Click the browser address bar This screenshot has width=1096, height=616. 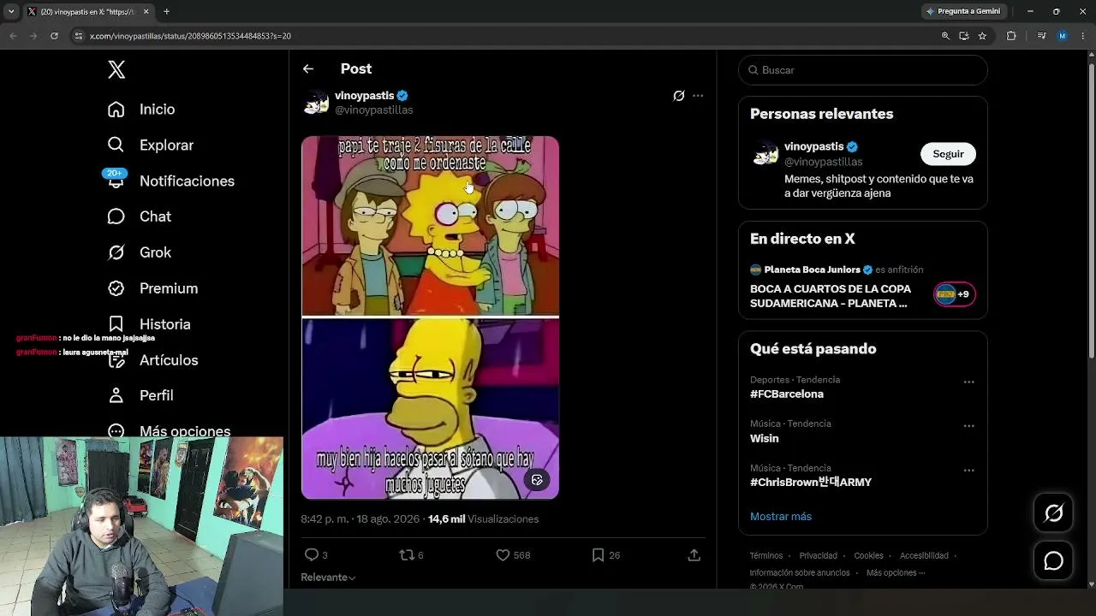tap(505, 36)
